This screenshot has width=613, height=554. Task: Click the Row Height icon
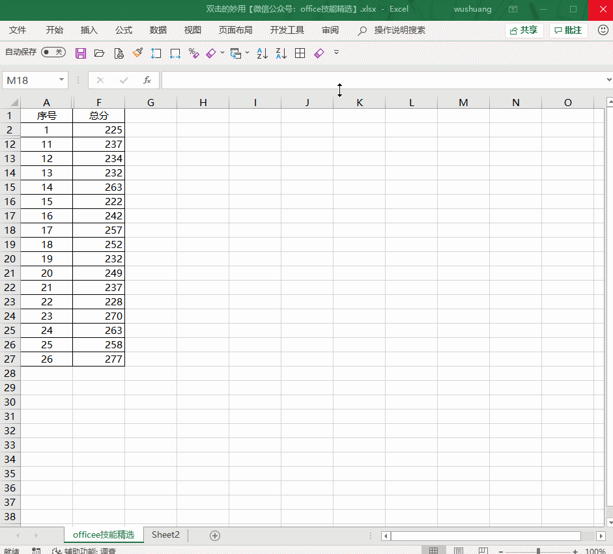point(156,53)
